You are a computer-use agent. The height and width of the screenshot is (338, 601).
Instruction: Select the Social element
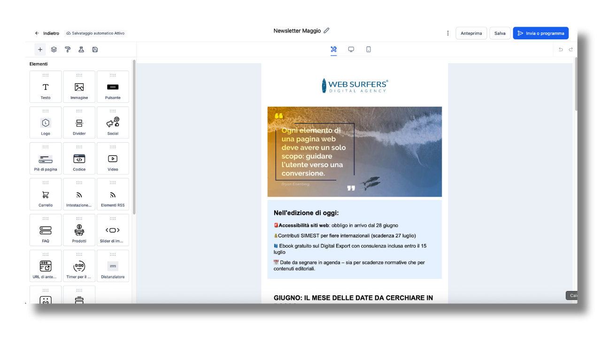(x=113, y=123)
